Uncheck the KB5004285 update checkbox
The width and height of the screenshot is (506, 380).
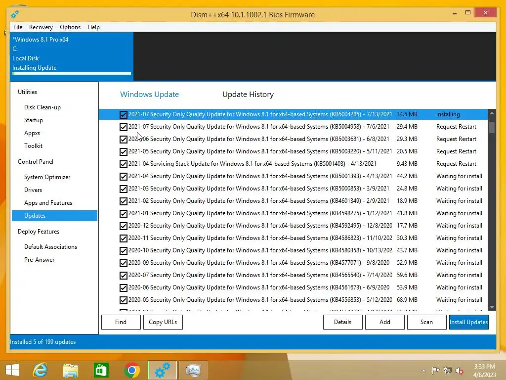coord(123,114)
